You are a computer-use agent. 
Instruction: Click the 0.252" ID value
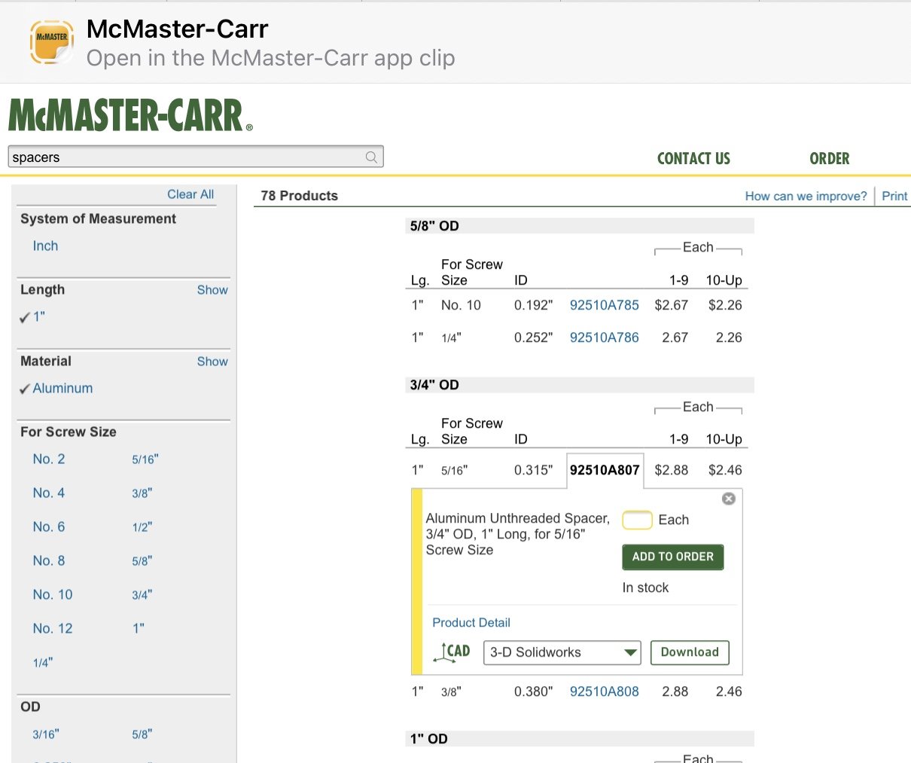(534, 337)
